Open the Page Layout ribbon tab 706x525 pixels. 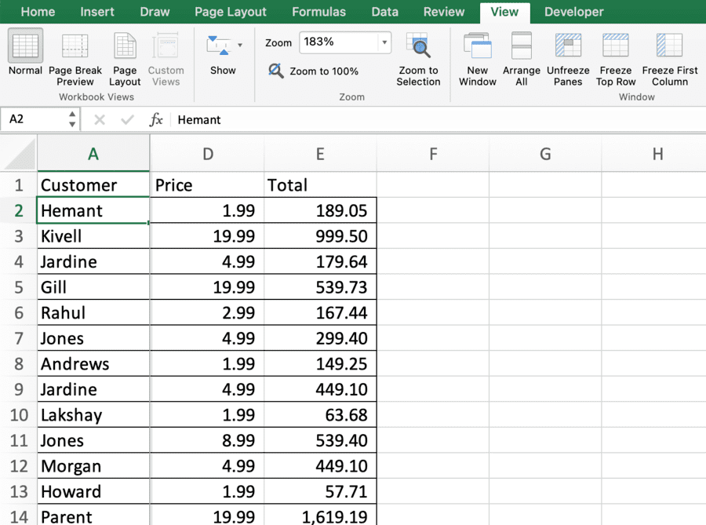(231, 12)
